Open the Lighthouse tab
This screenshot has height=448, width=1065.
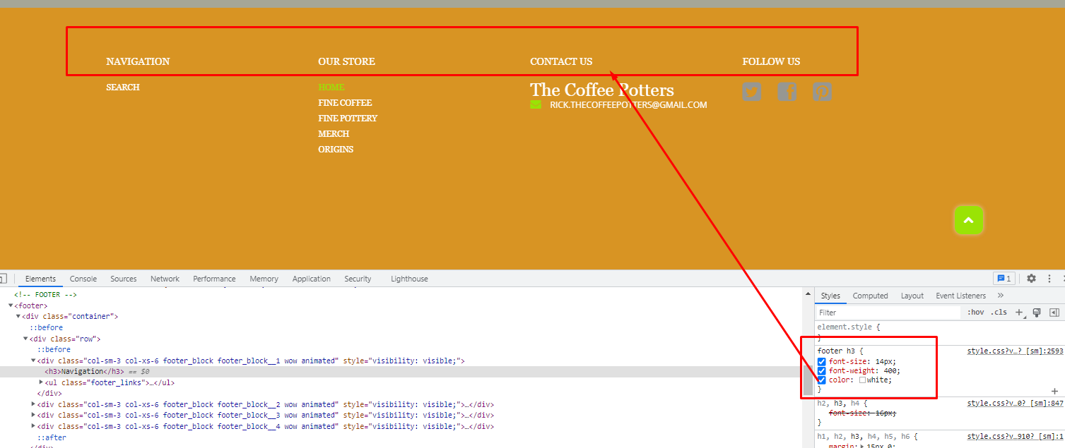pyautogui.click(x=409, y=279)
